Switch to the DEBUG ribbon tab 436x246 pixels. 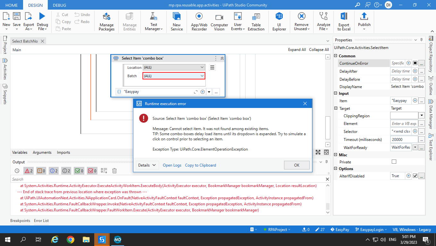[x=59, y=5]
